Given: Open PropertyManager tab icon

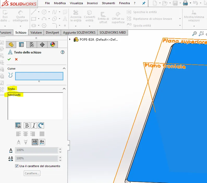Looking at the screenshot, I should coord(21,45).
